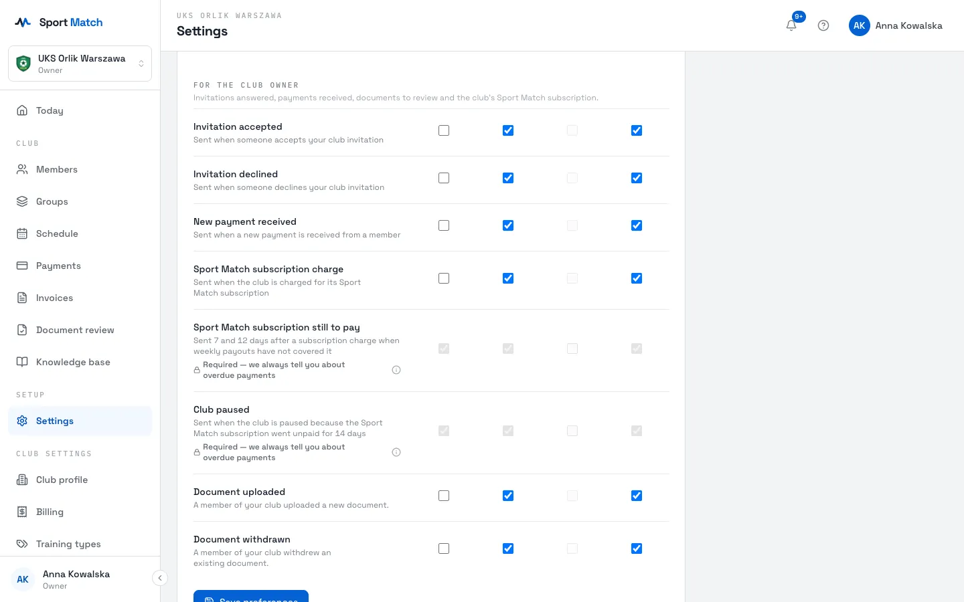Click the Members people icon

[22, 169]
